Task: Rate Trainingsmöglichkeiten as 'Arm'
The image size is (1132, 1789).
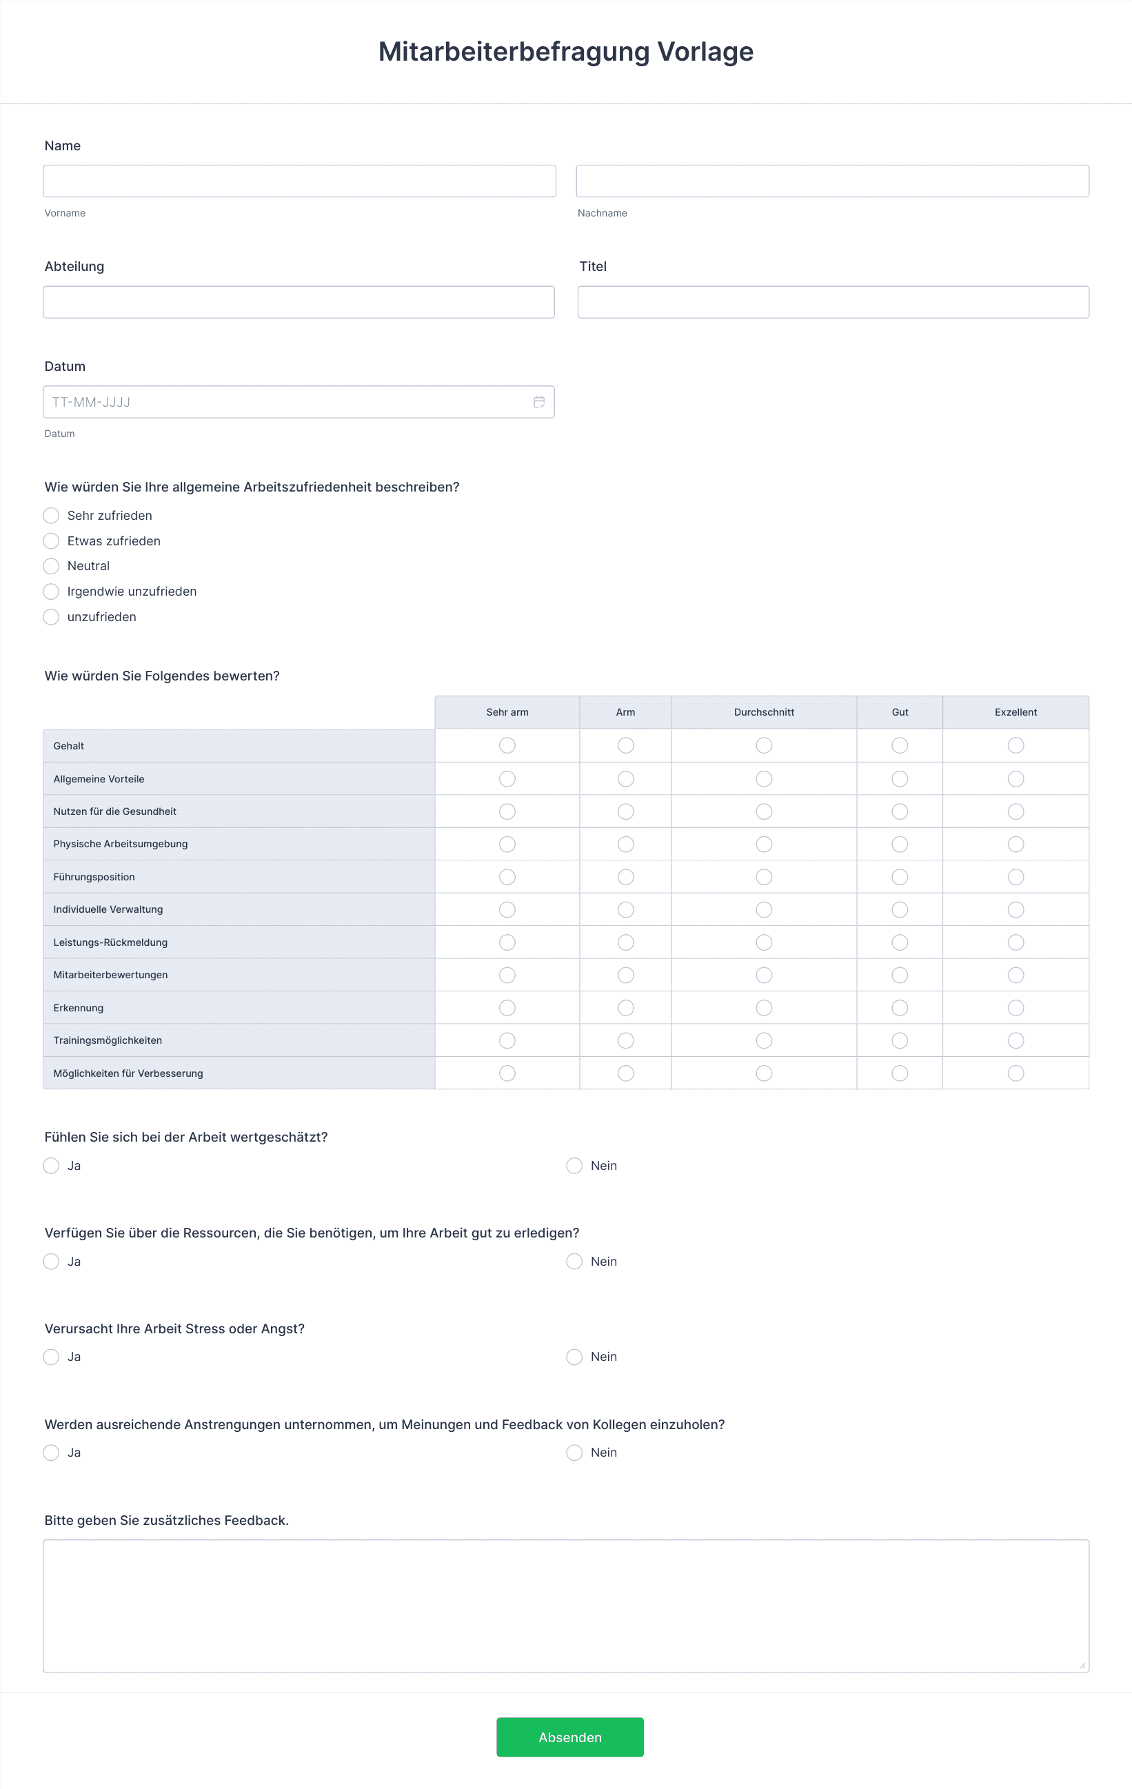Action: tap(625, 1040)
